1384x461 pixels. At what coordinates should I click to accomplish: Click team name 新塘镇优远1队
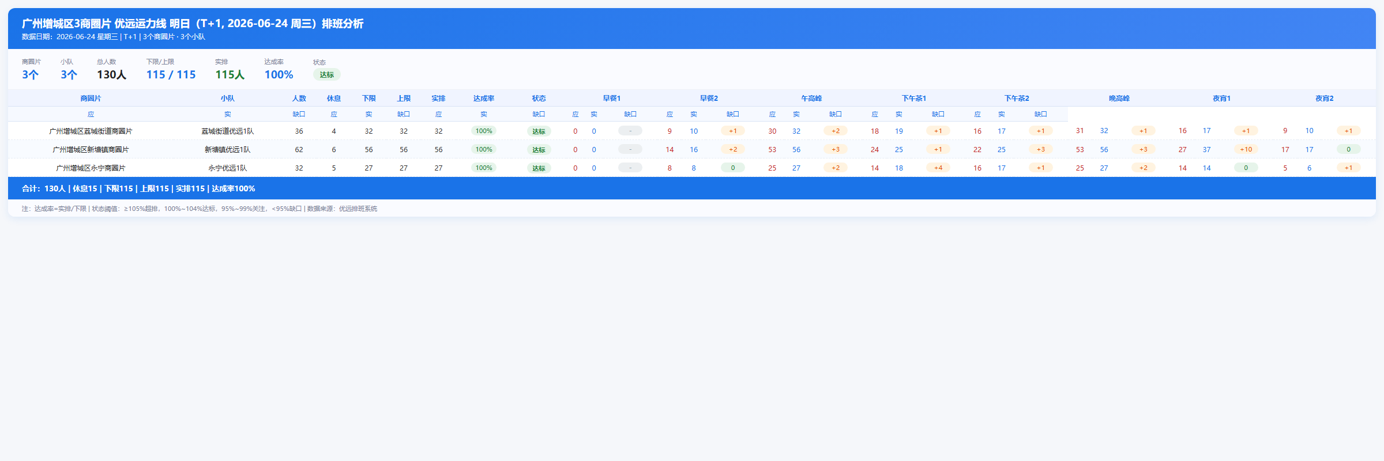click(228, 150)
